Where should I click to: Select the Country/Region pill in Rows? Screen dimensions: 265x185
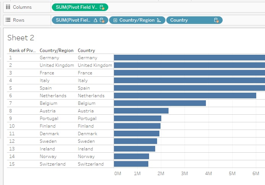(x=137, y=20)
